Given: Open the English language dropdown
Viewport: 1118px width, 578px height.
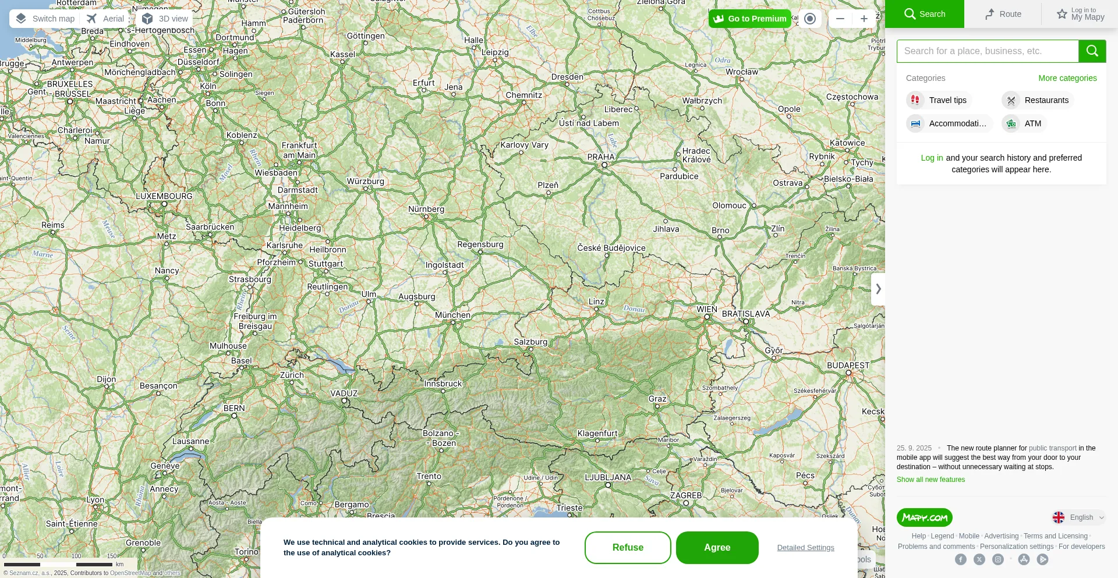Looking at the screenshot, I should point(1078,517).
